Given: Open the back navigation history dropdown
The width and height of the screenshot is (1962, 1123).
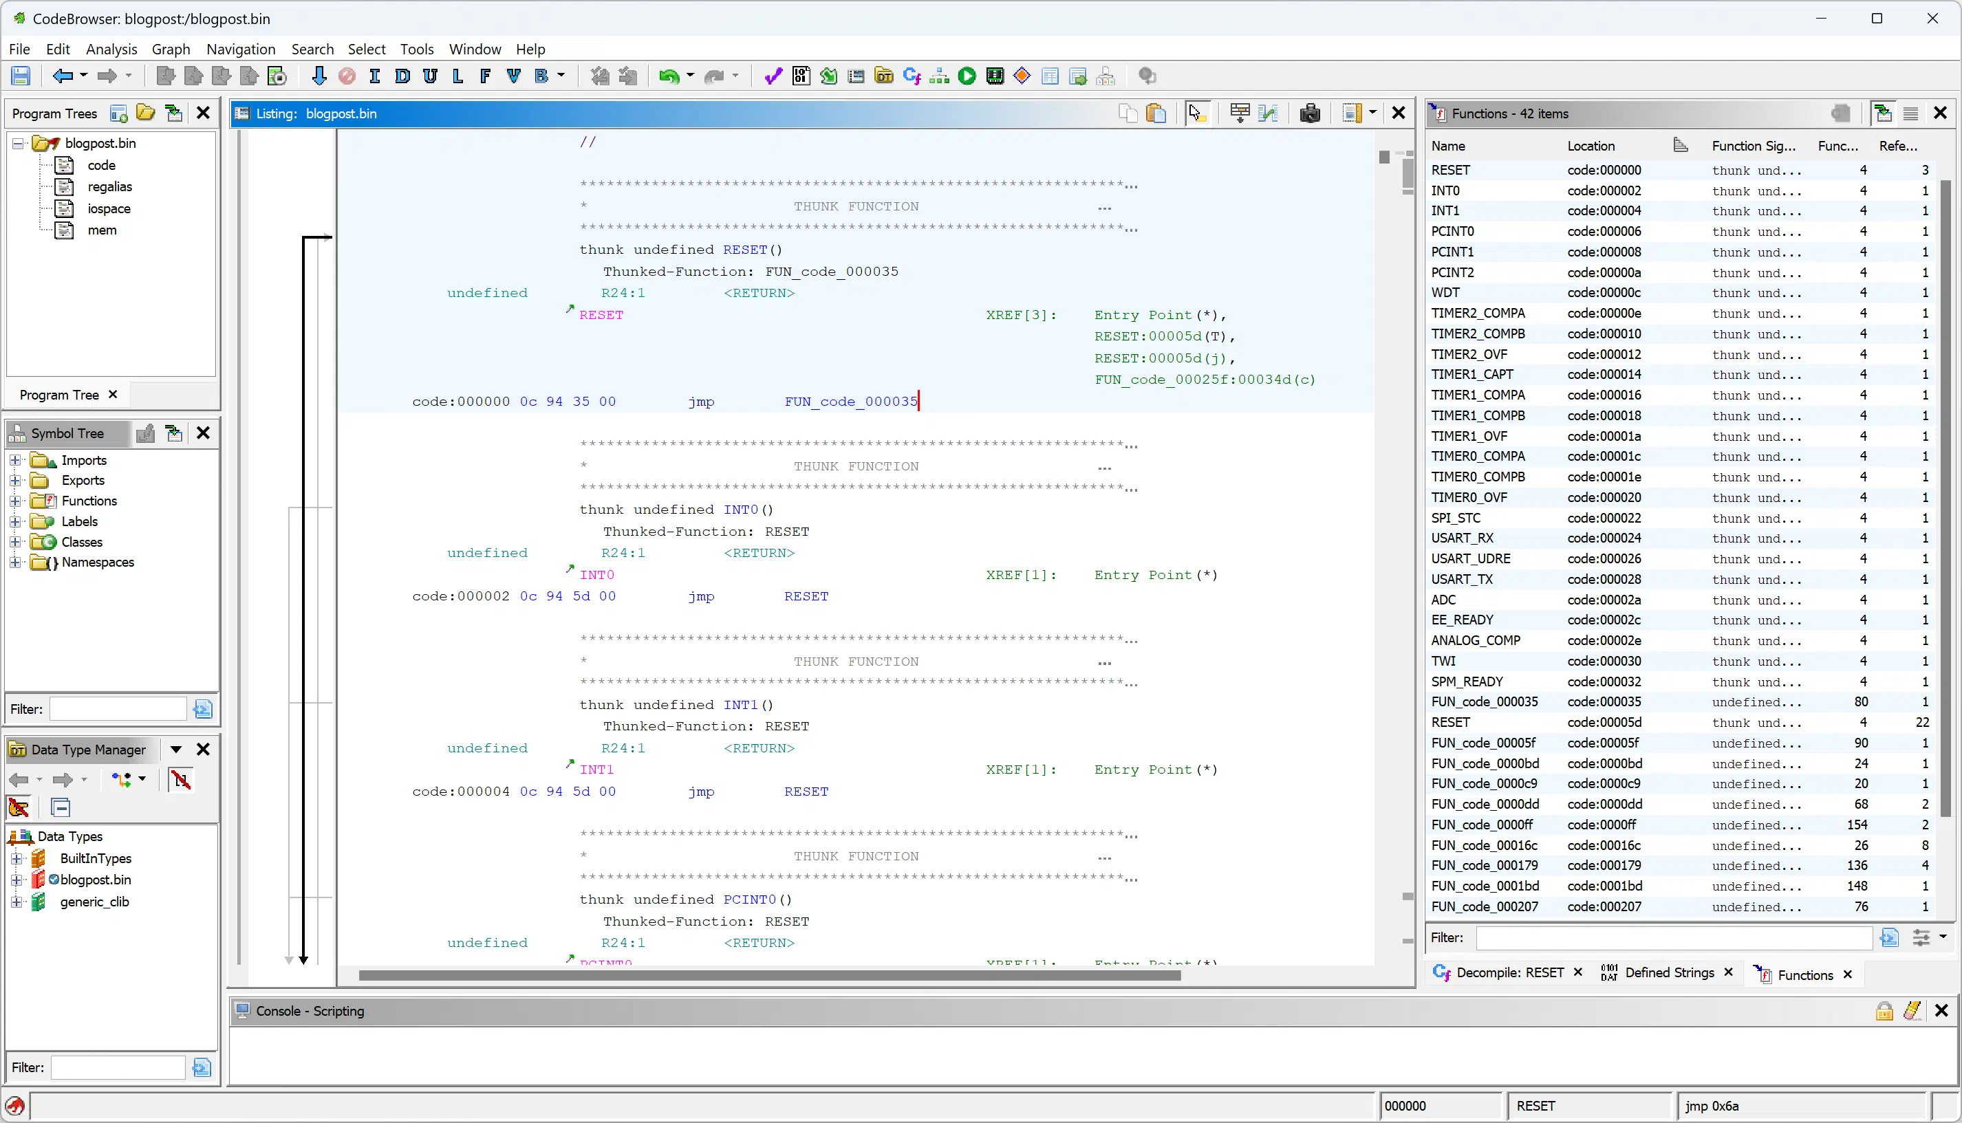Looking at the screenshot, I should point(83,76).
